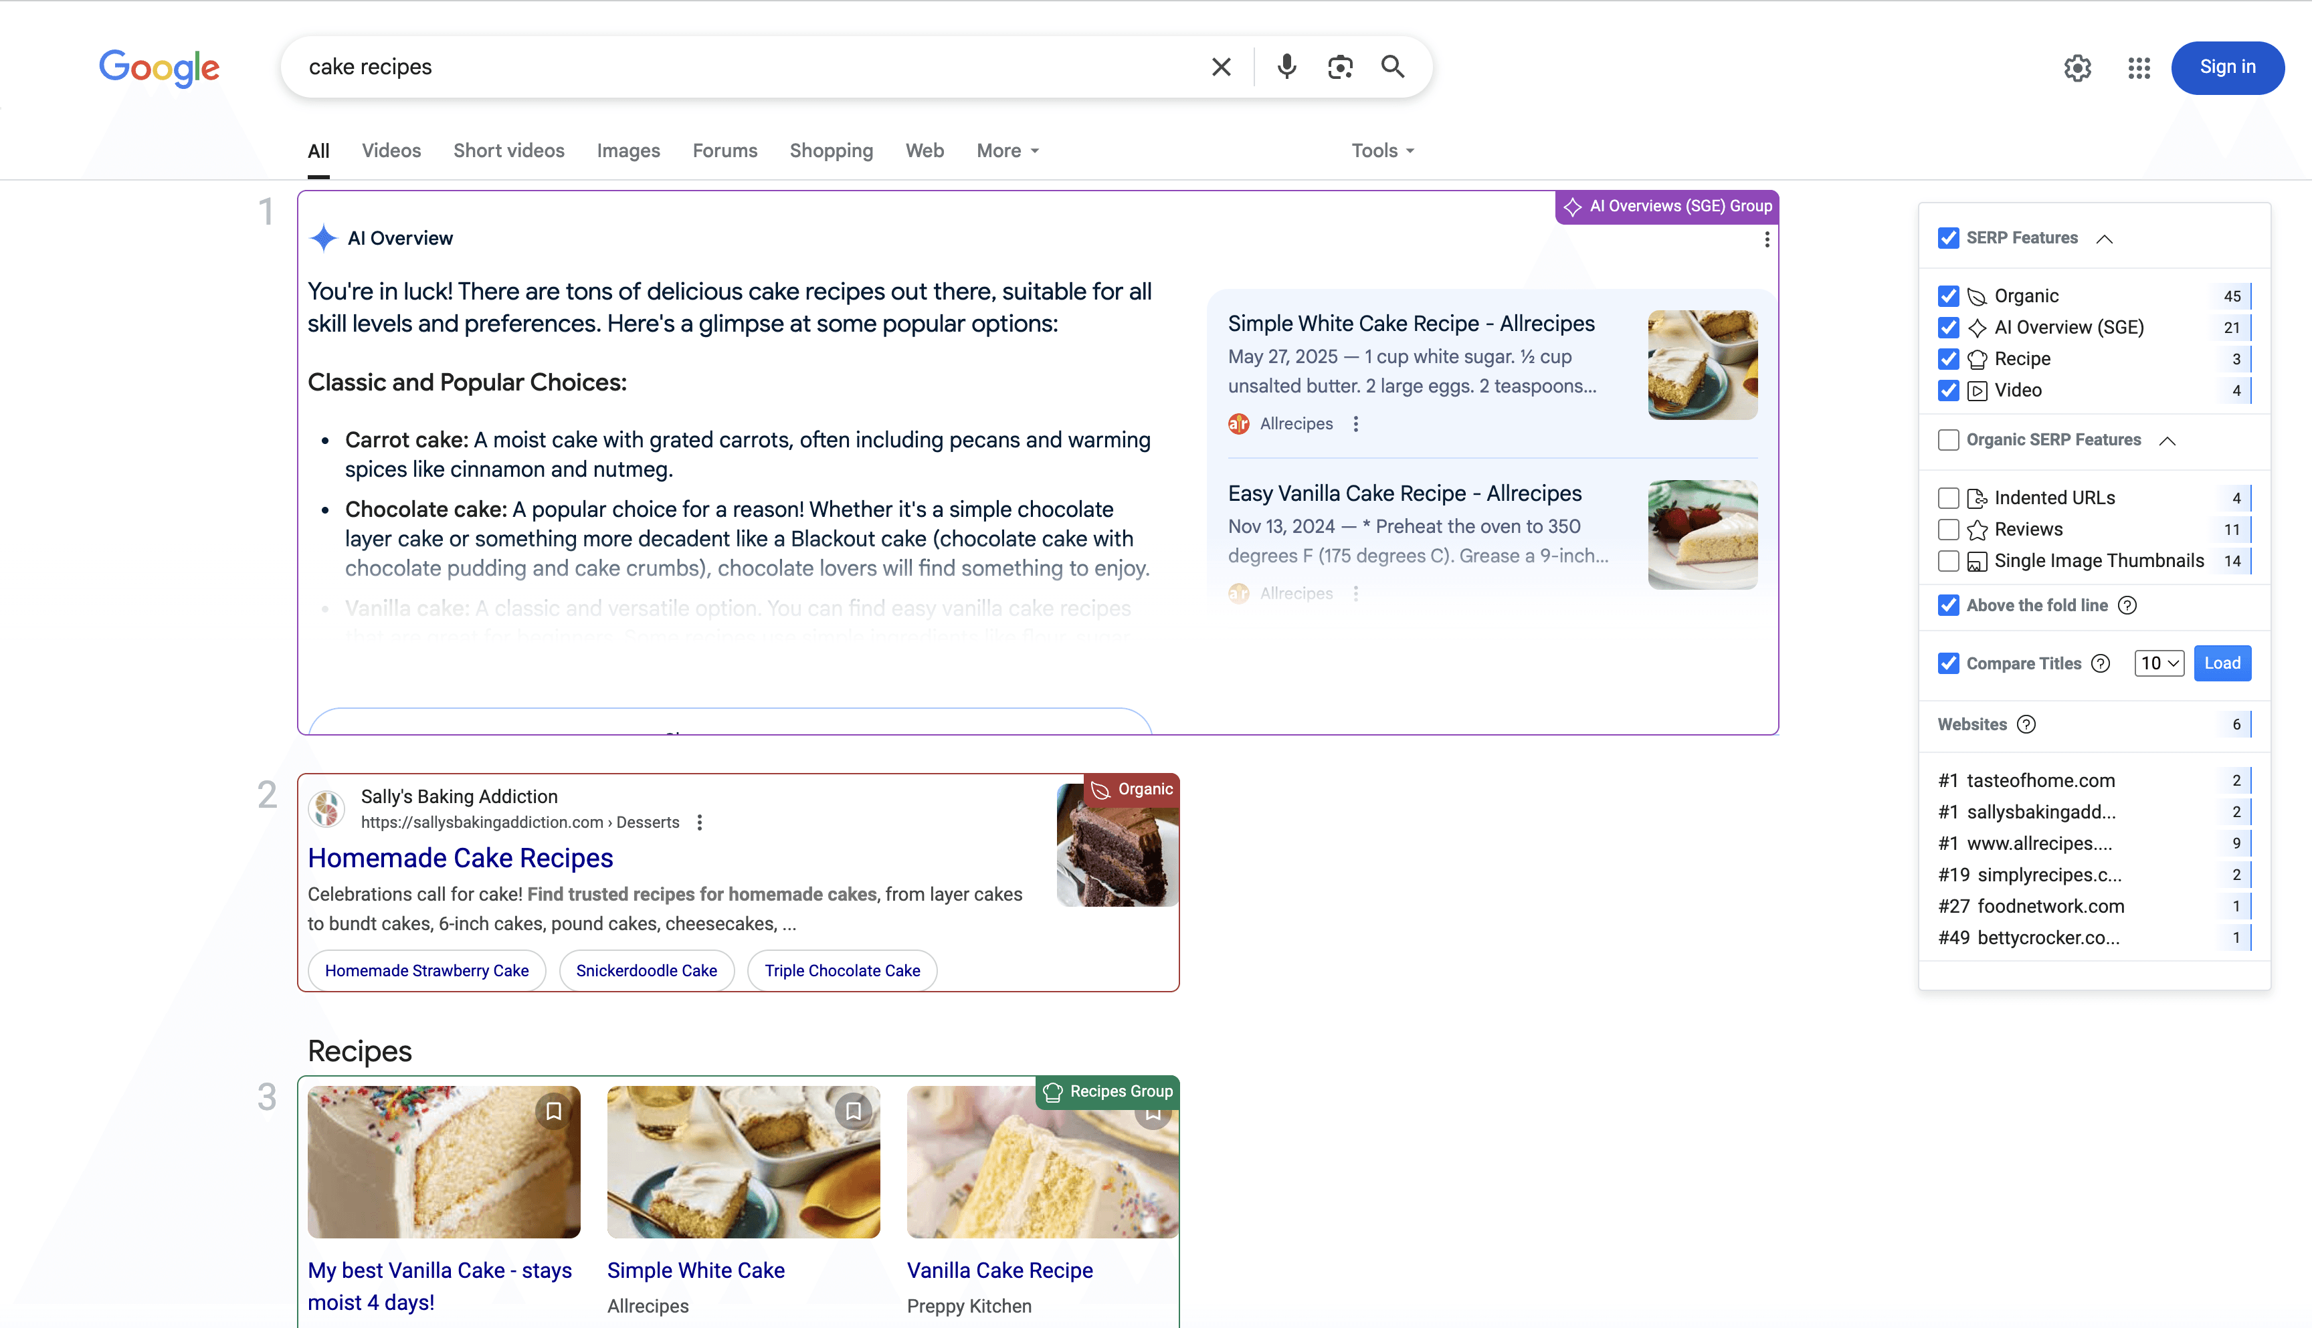Switch to the Web tab
Image resolution: width=2312 pixels, height=1328 pixels.
tap(925, 150)
